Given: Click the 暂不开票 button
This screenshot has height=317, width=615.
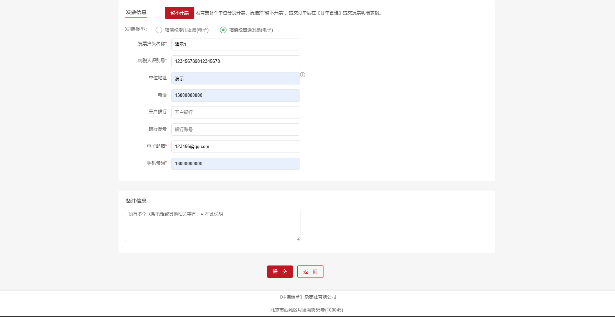Looking at the screenshot, I should tap(179, 13).
